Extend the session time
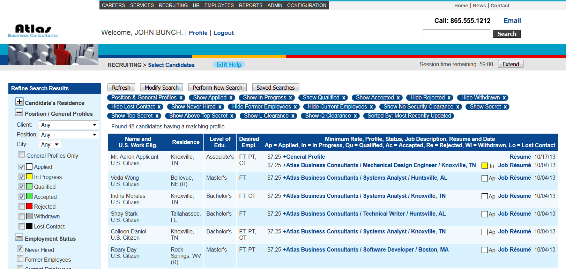Image resolution: width=566 pixels, height=269 pixels. (x=511, y=64)
